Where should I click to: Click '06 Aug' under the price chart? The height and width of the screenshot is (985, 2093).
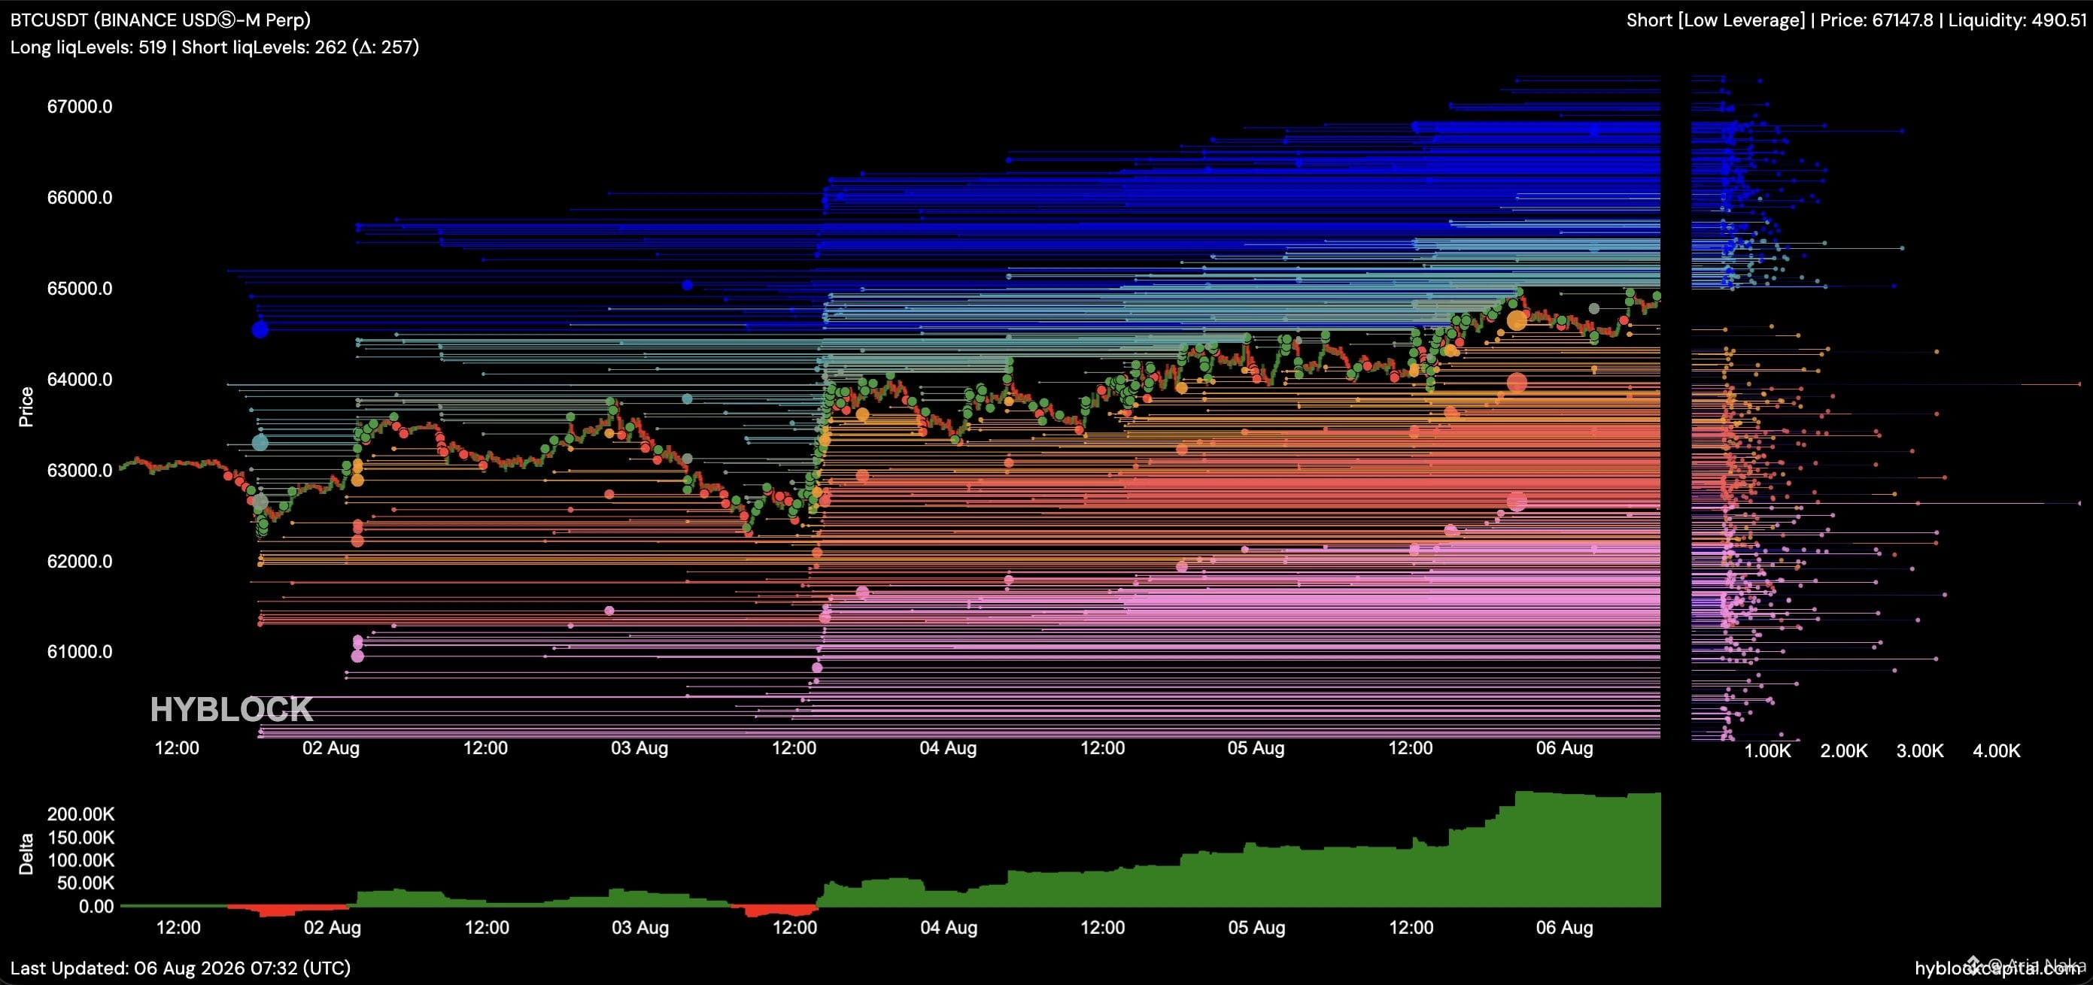pos(1565,748)
